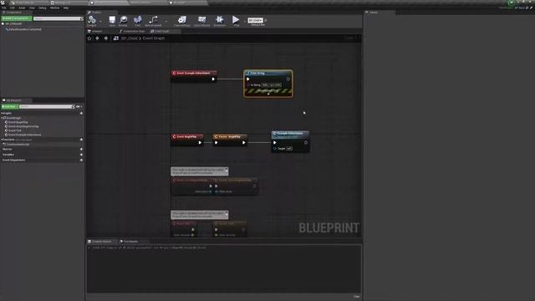The height and width of the screenshot is (301, 535).
Task: Add a new variable with the plus icon
Action: pos(81,155)
